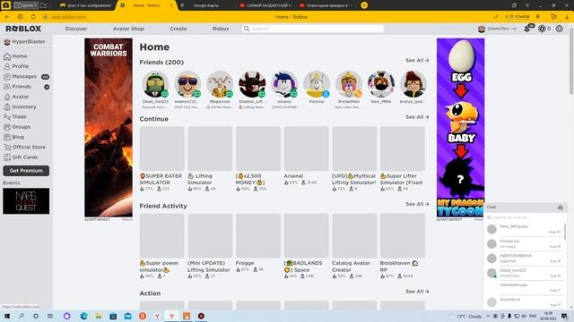
Task: Open the Robux menu item
Action: (221, 29)
